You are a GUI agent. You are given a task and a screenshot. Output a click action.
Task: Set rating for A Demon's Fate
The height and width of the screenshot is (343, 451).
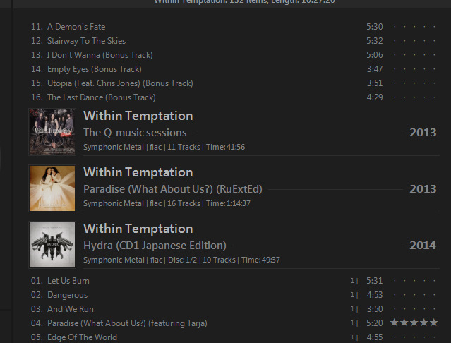tap(414, 27)
